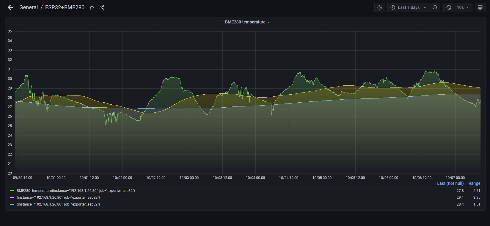Click the ESP32+BME280 dashboard title
Viewport: 490px width, 226px height.
tap(65, 7)
